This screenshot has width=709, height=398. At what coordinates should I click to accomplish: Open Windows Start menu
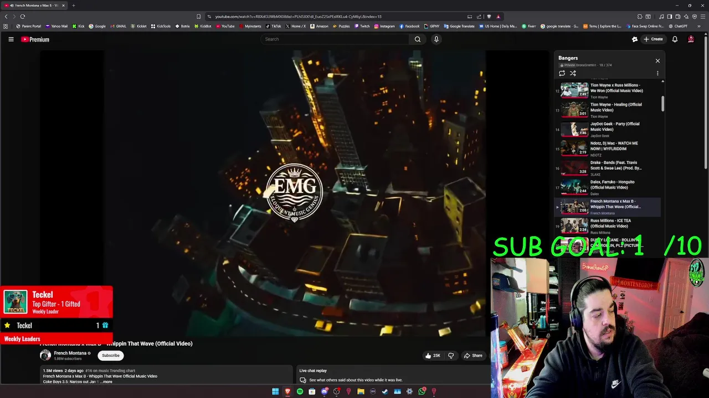(x=275, y=391)
